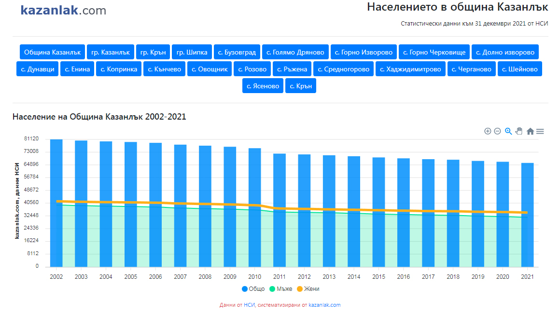
Task: Activate the selection zoom magnifier tool
Action: pyautogui.click(x=508, y=131)
